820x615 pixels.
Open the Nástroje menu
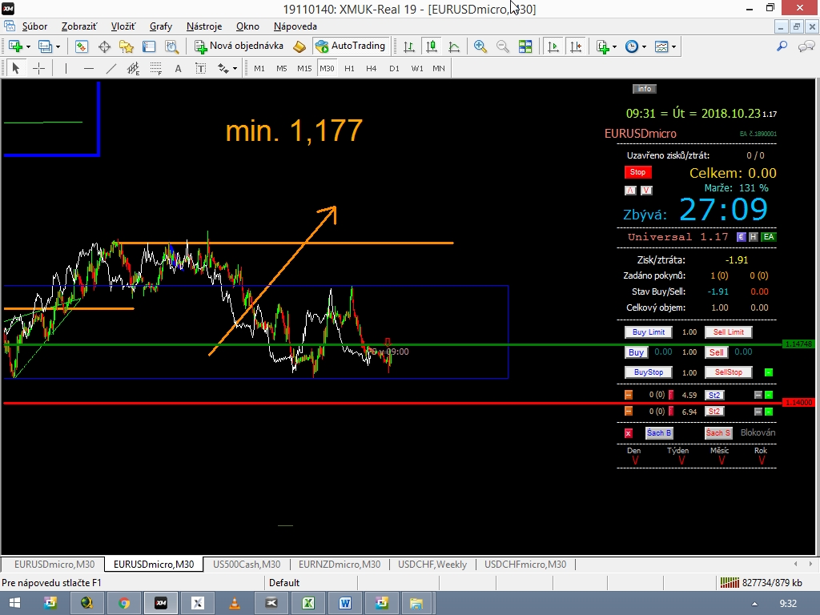point(204,26)
